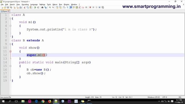Collapse the class A fold marker on line 2
This screenshot has height=104, width=185.
(x=10, y=18)
